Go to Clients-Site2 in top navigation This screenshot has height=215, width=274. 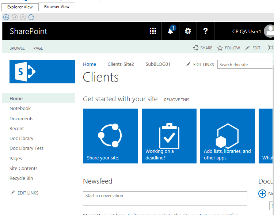[x=121, y=64]
